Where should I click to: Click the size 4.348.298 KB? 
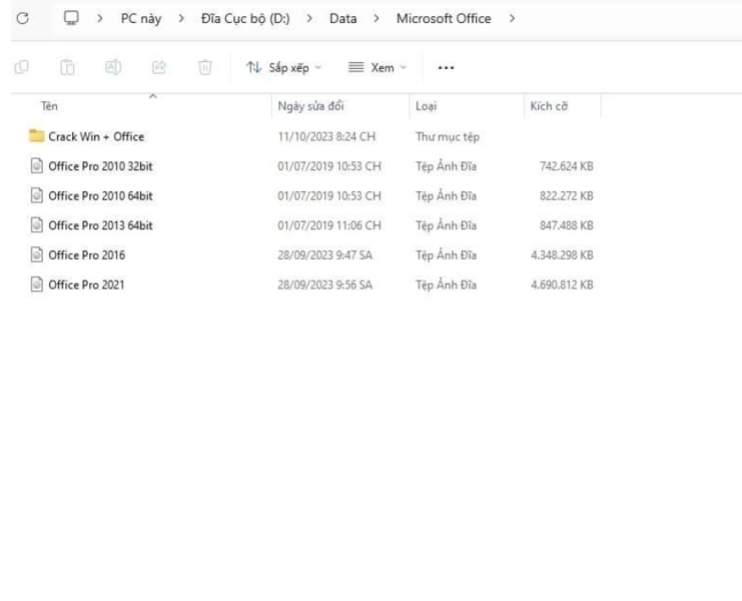562,255
